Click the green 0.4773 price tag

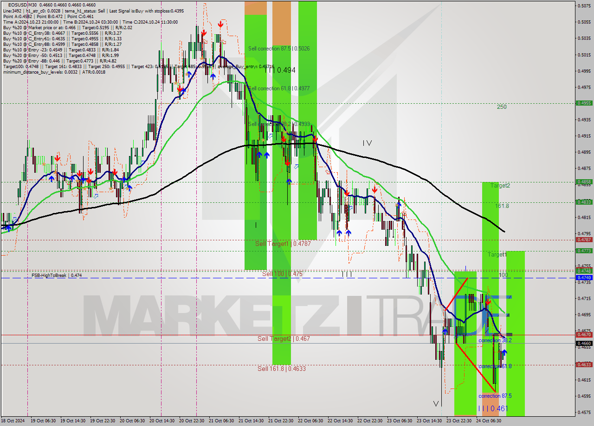point(584,251)
